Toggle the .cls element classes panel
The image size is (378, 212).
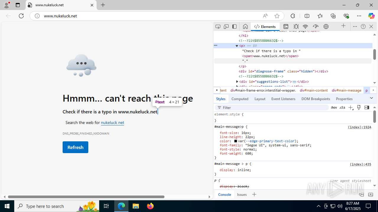pos(342,107)
